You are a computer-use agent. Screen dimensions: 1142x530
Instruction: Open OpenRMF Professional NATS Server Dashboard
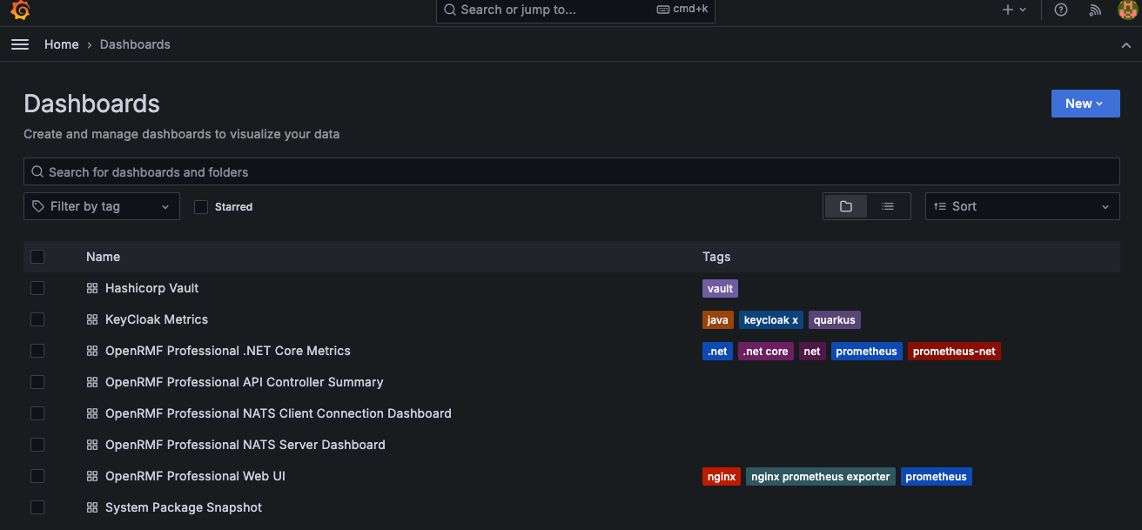[x=245, y=445]
